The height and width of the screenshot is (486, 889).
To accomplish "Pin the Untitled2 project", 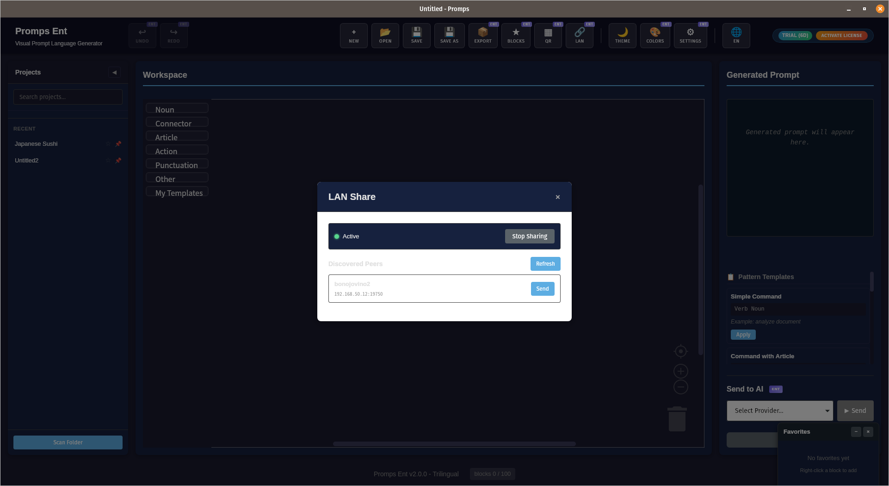I will click(118, 161).
